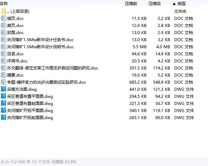Click the Word icon of 设计任务书.doc

3,39
